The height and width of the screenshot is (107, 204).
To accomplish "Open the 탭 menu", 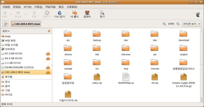I will point(61,7).
